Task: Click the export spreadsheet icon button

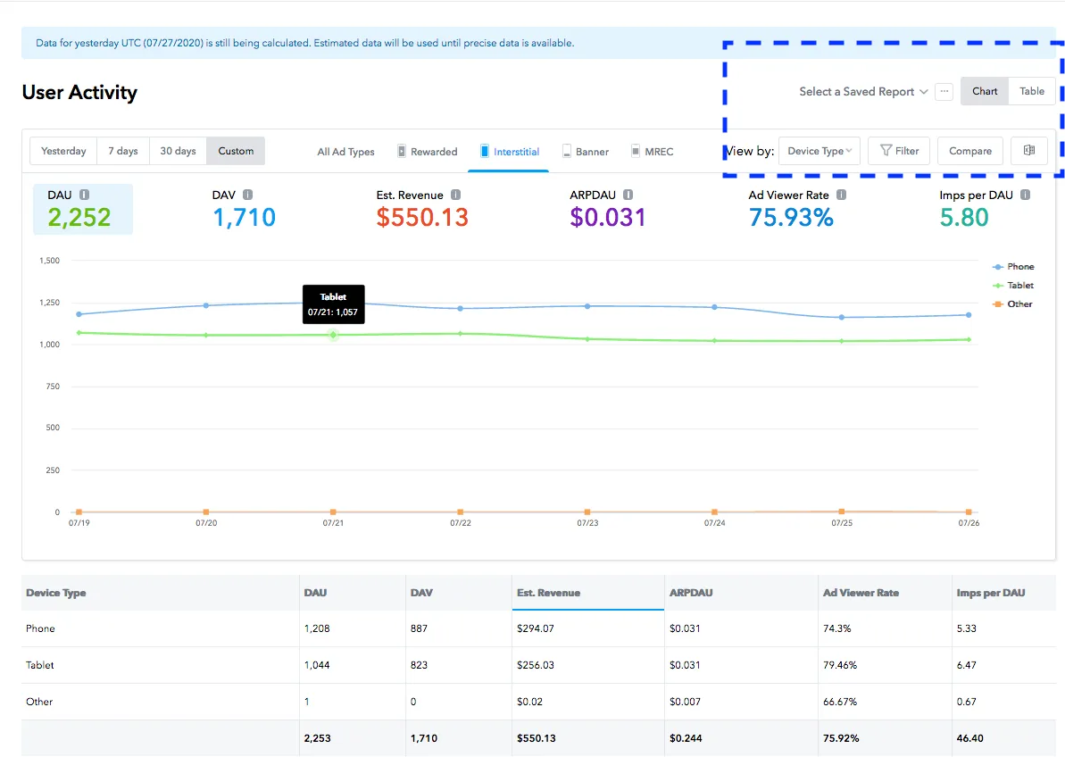Action: 1029,151
